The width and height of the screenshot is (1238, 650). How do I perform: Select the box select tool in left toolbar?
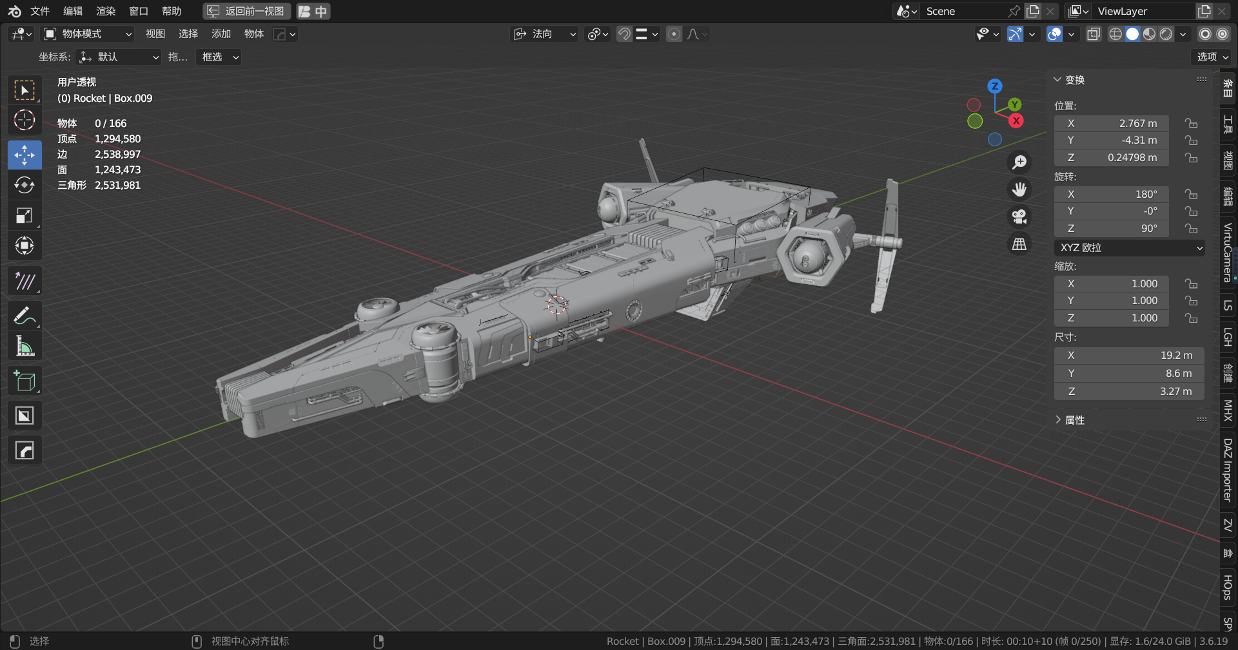point(25,90)
